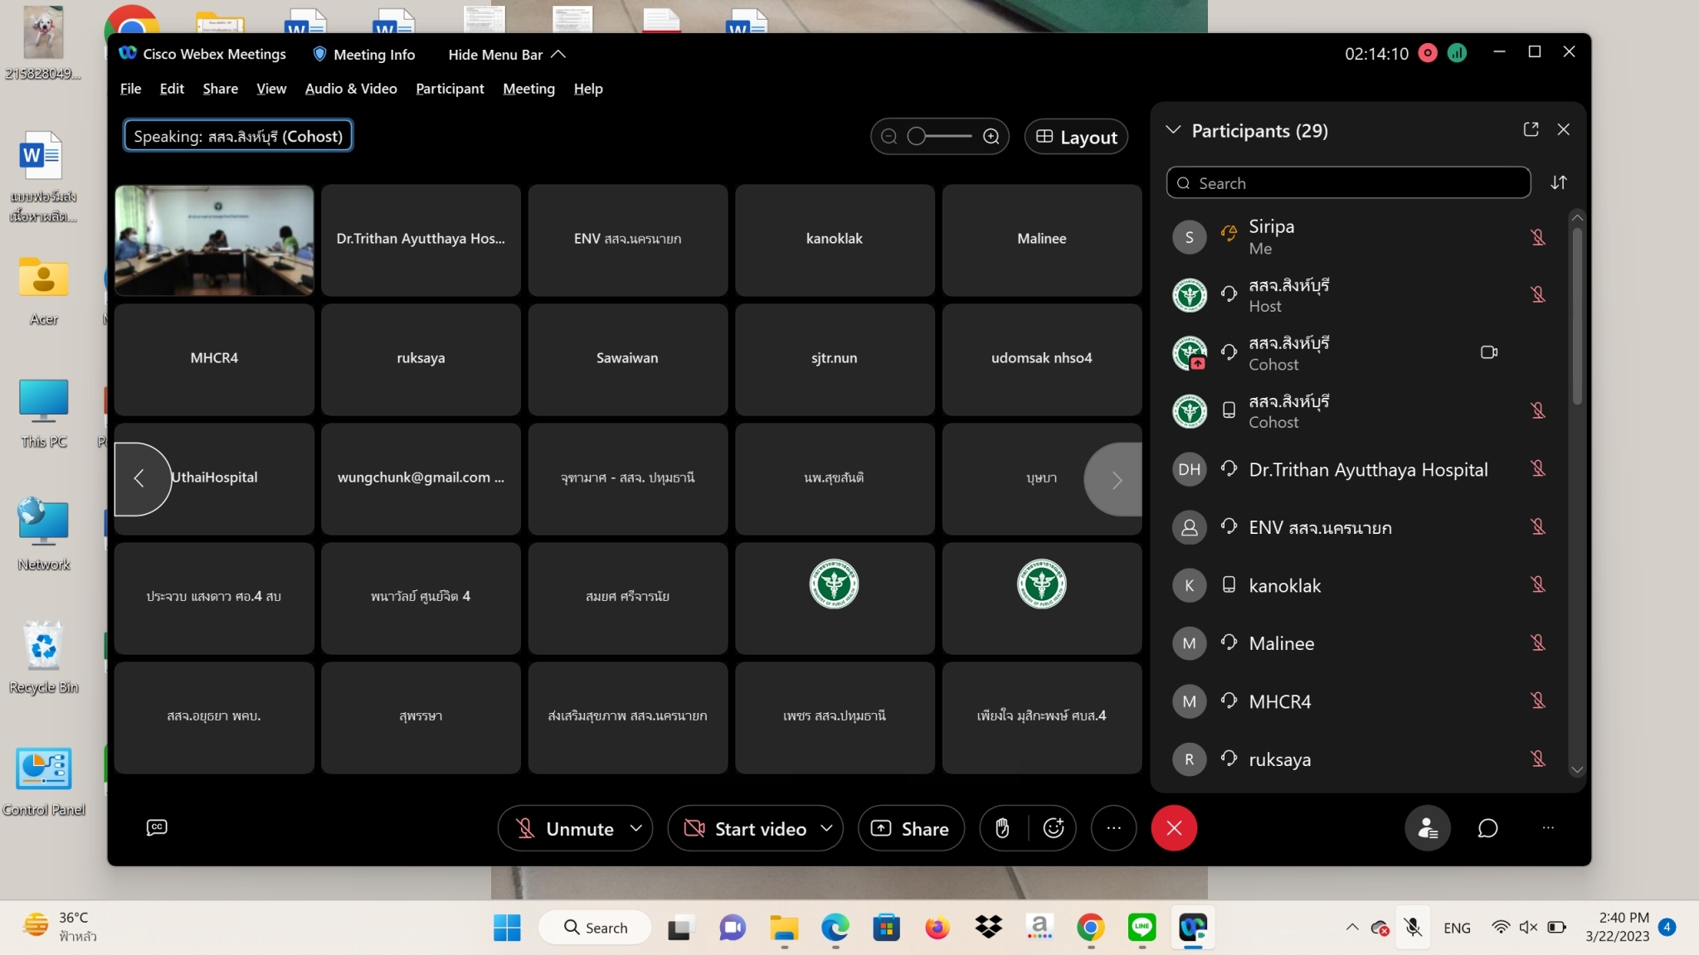Viewport: 1699px width, 955px height.
Task: Open the audio connection statistics icon
Action: click(x=1457, y=53)
